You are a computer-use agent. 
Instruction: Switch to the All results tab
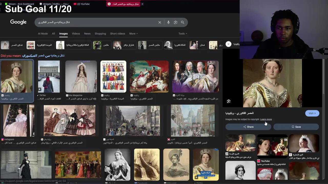(53, 34)
